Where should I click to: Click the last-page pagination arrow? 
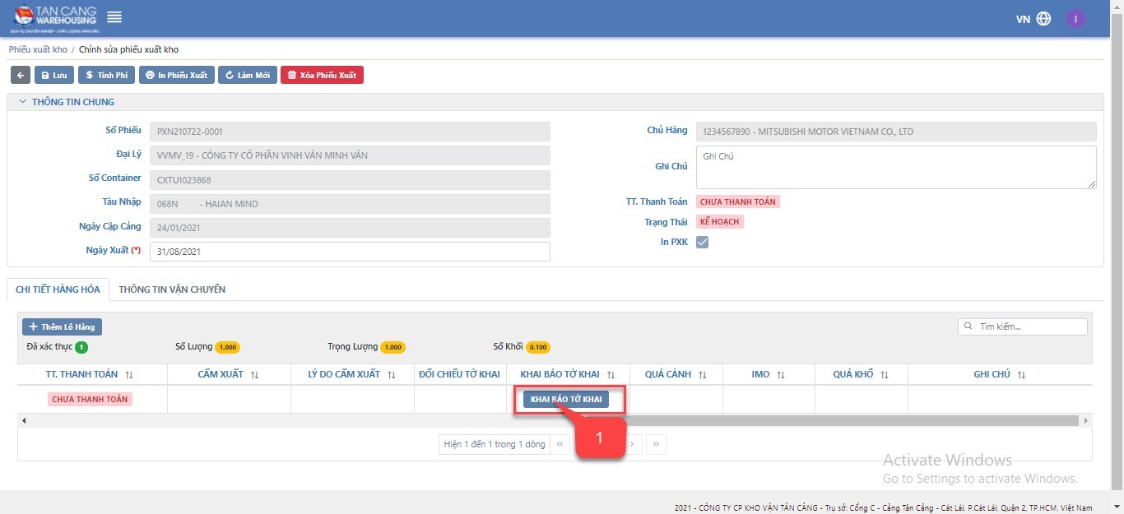[656, 444]
